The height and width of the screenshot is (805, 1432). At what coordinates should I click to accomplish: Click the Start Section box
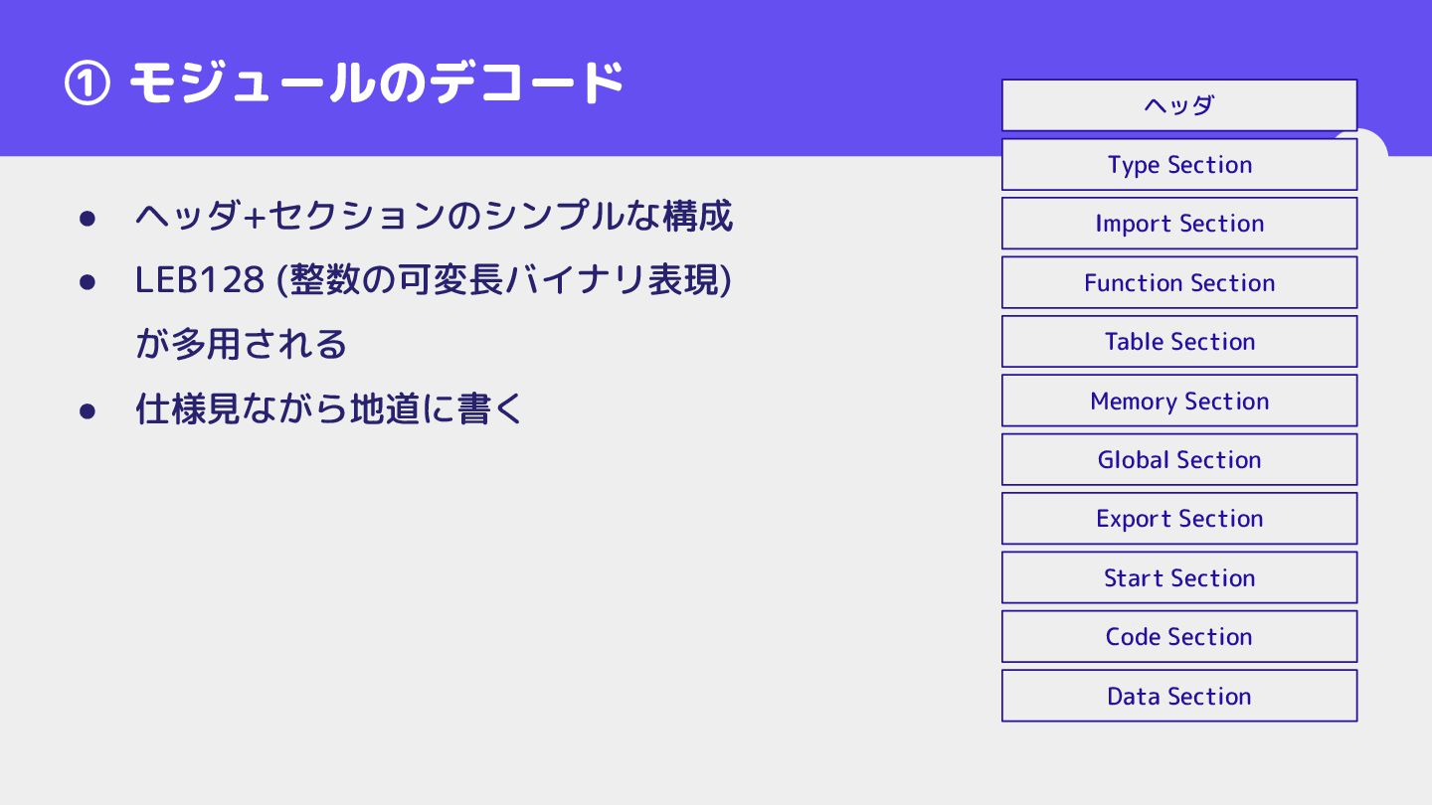(x=1179, y=577)
